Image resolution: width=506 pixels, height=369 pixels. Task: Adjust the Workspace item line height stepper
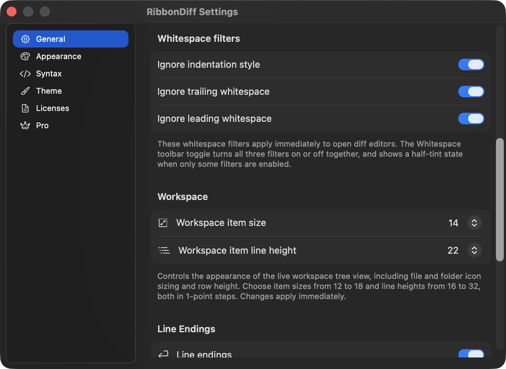[x=474, y=250]
